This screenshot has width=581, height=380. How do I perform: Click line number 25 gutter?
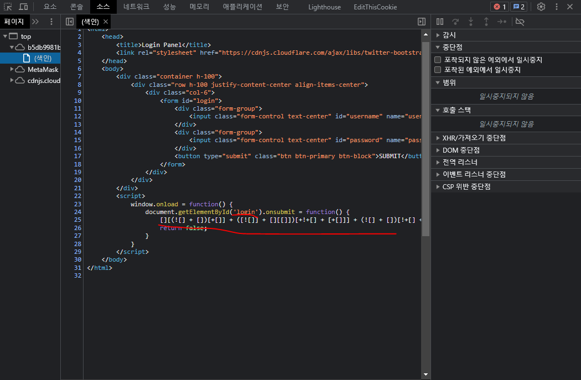tap(77, 220)
